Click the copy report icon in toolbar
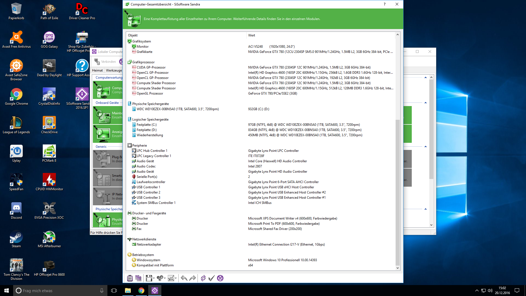 coord(138,278)
